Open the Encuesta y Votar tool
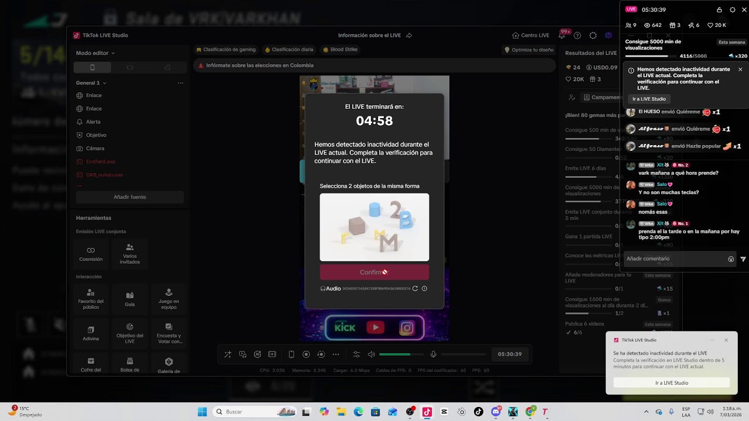This screenshot has width=749, height=421. point(169,332)
